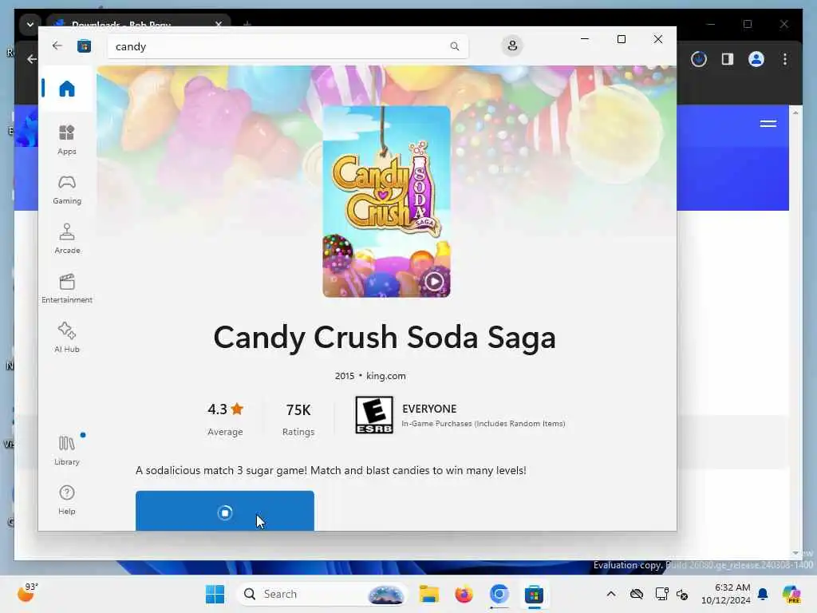The width and height of the screenshot is (817, 613).
Task: Click Microsoft Store taskbar icon
Action: coord(534,594)
